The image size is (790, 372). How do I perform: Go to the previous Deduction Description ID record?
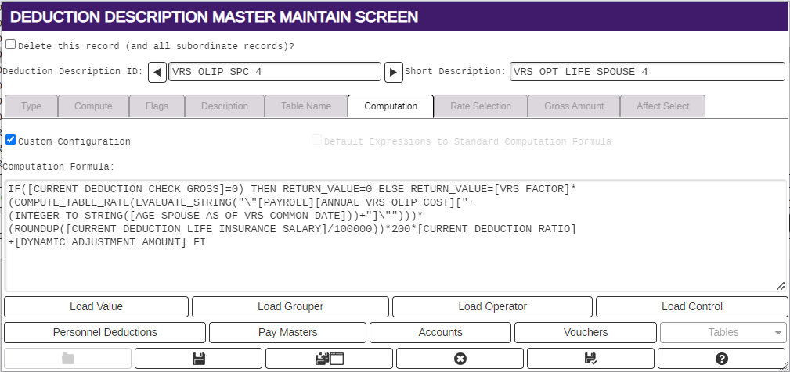point(157,72)
